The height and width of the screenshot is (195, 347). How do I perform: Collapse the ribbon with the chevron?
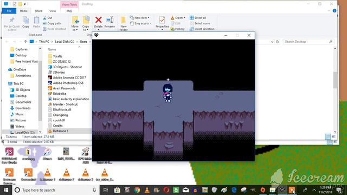(x=329, y=11)
